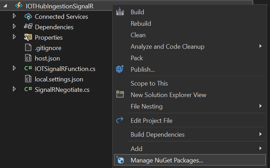
Task: Click the Edit Project File arrow icon
Action: pos(120,120)
